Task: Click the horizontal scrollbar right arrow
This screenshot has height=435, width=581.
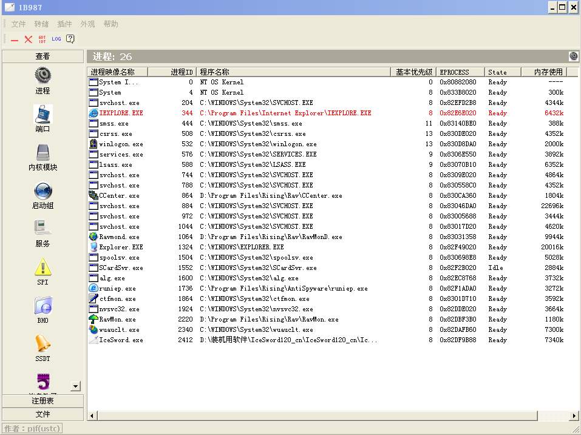Action: pos(574,416)
